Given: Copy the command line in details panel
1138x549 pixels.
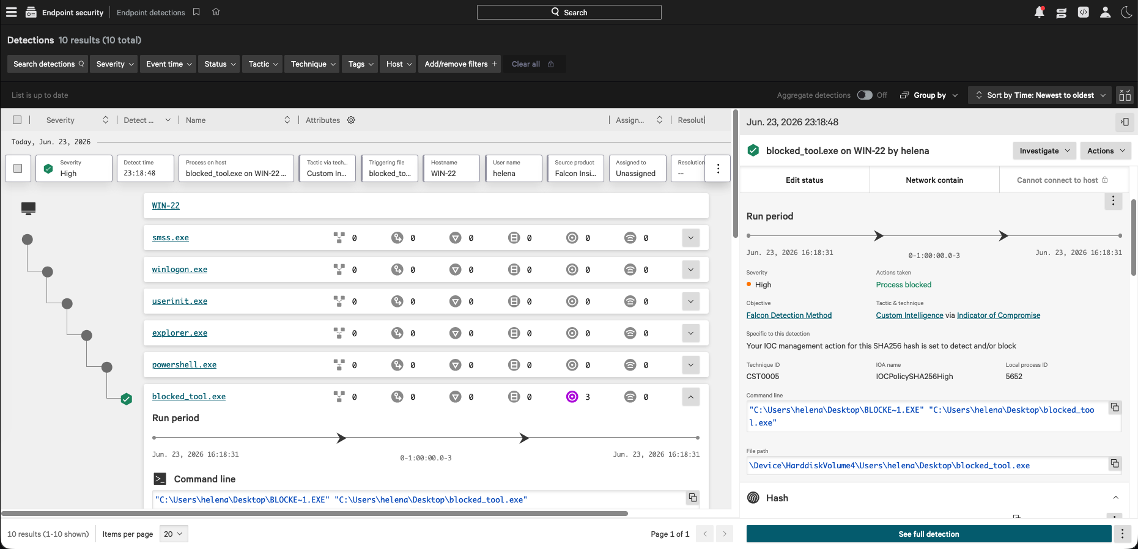Looking at the screenshot, I should click(1115, 408).
